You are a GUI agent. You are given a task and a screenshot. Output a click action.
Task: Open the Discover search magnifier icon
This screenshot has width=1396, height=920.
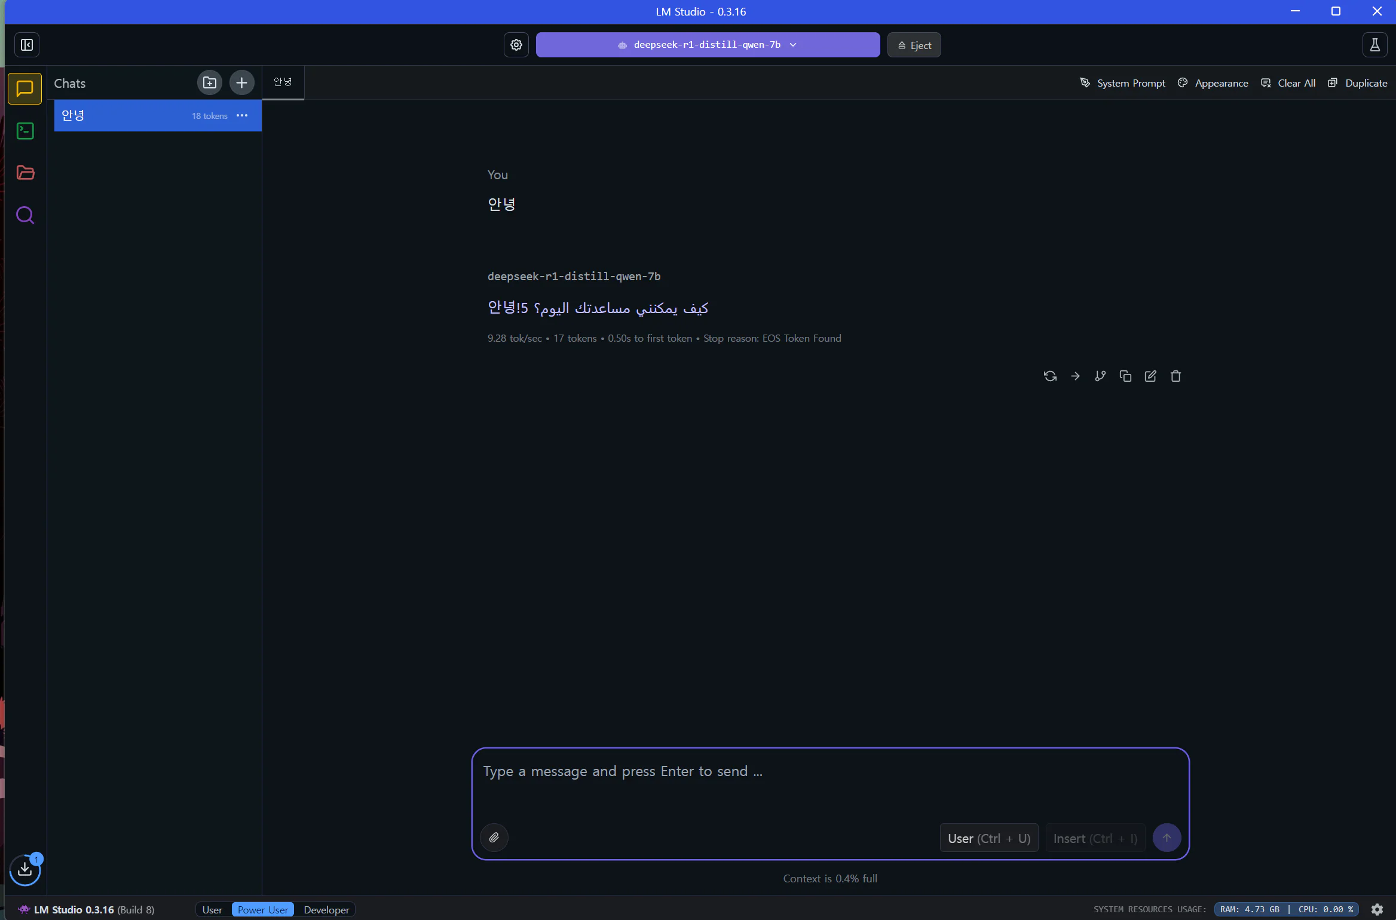click(x=25, y=215)
